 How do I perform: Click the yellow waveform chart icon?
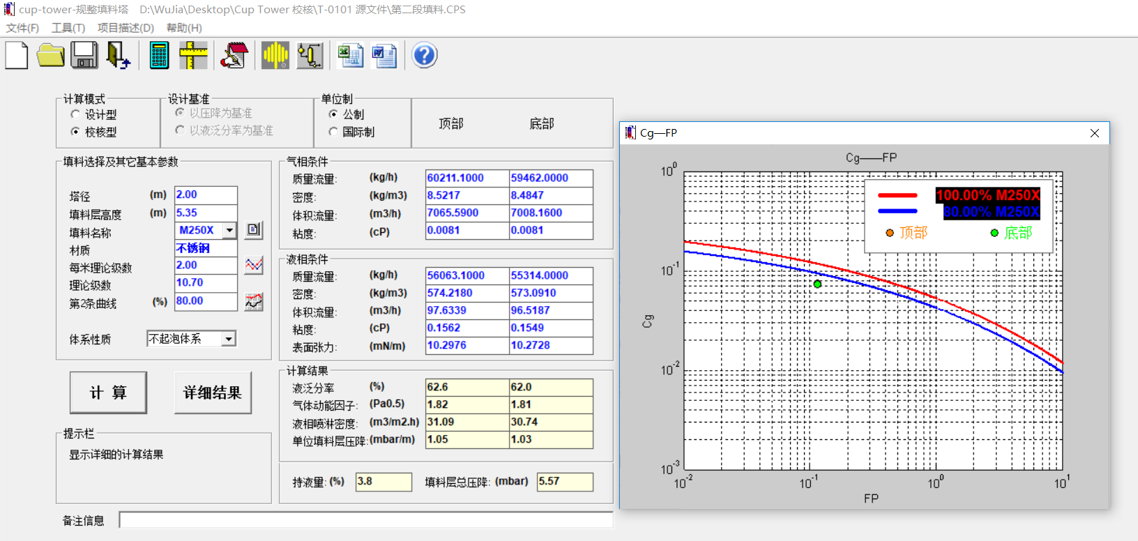[x=275, y=56]
